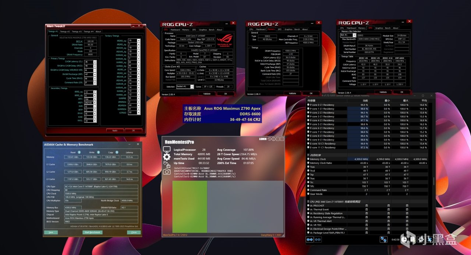This screenshot has height=255, width=471.
Task: Click sensor icon of Memory Clock row
Action: 308,159
